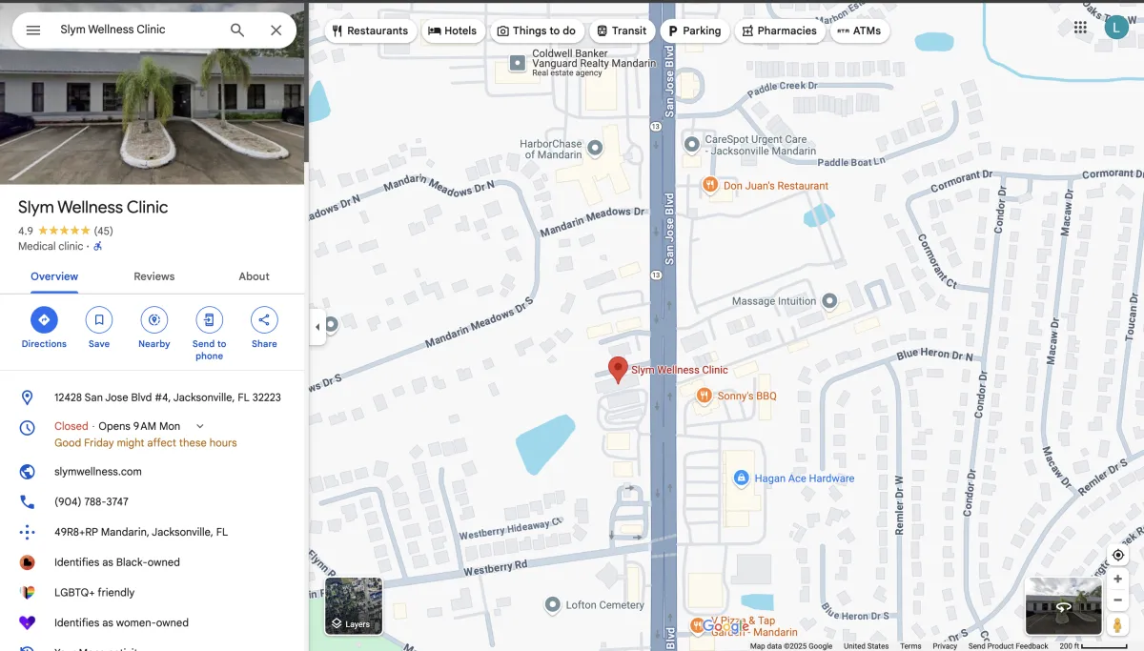Screen dimensions: 1144x651
Task: Select the Overview tab
Action: pos(54,276)
